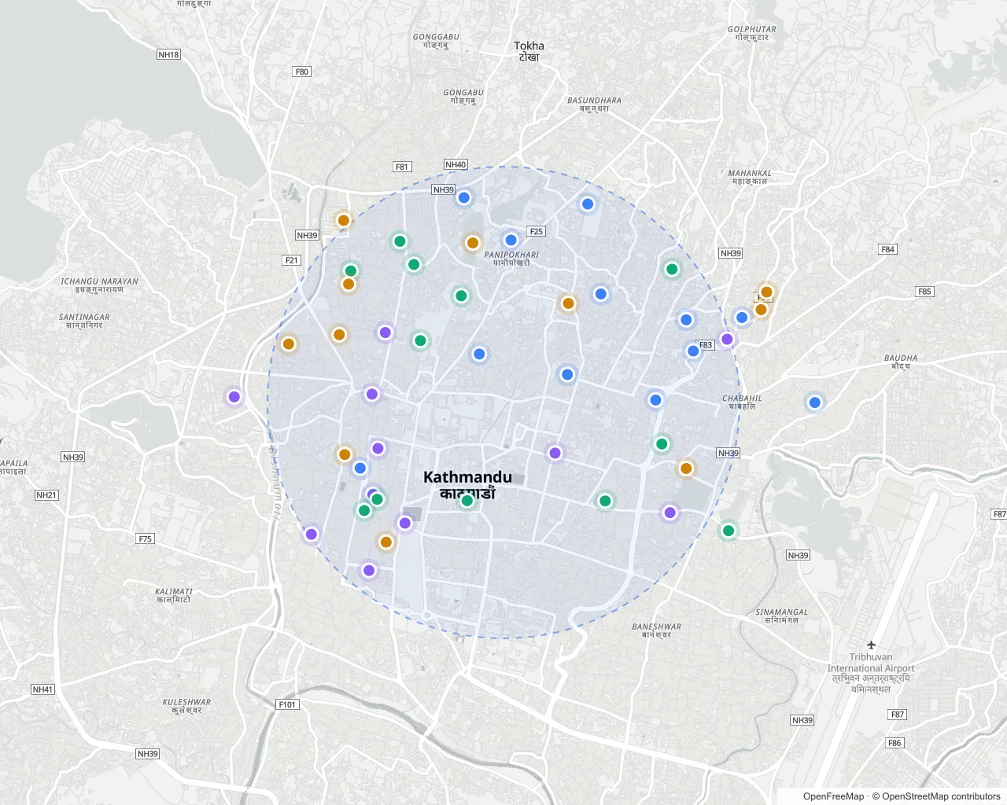Image resolution: width=1007 pixels, height=805 pixels.
Task: Click the Mahankal label
Action: coord(750,177)
